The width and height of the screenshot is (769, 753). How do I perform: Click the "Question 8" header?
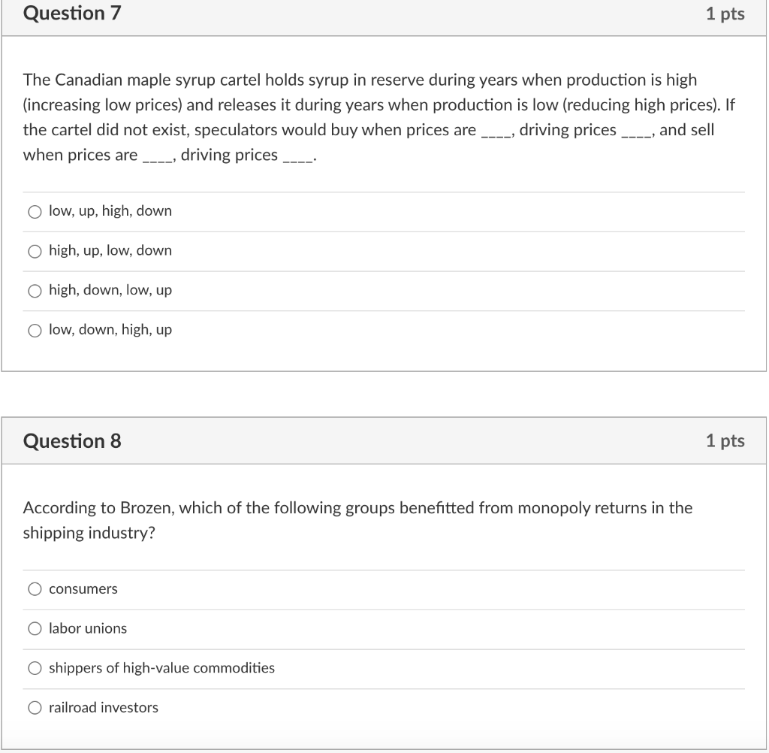pos(72,441)
